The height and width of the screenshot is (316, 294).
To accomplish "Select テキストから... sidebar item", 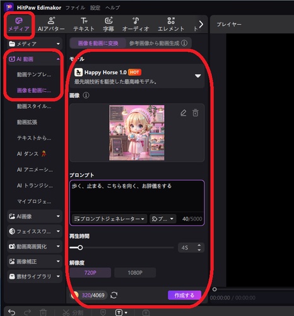I will pos(34,138).
